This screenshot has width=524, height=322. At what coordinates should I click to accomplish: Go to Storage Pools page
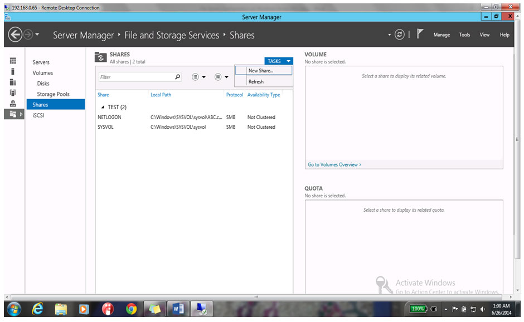[53, 94]
